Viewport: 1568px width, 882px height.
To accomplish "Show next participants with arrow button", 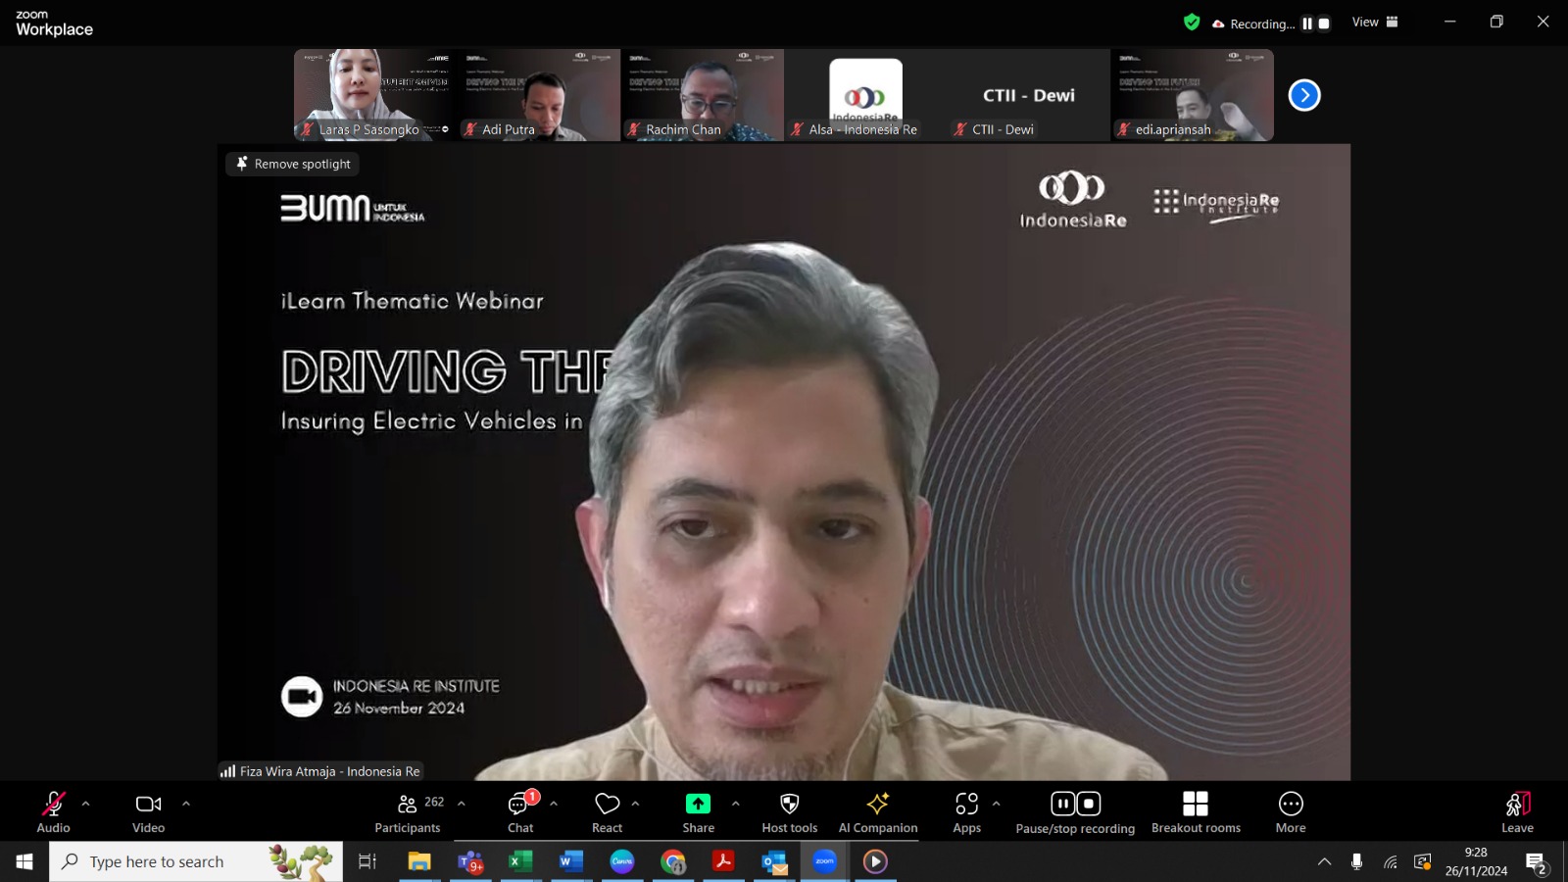I will click(1304, 95).
